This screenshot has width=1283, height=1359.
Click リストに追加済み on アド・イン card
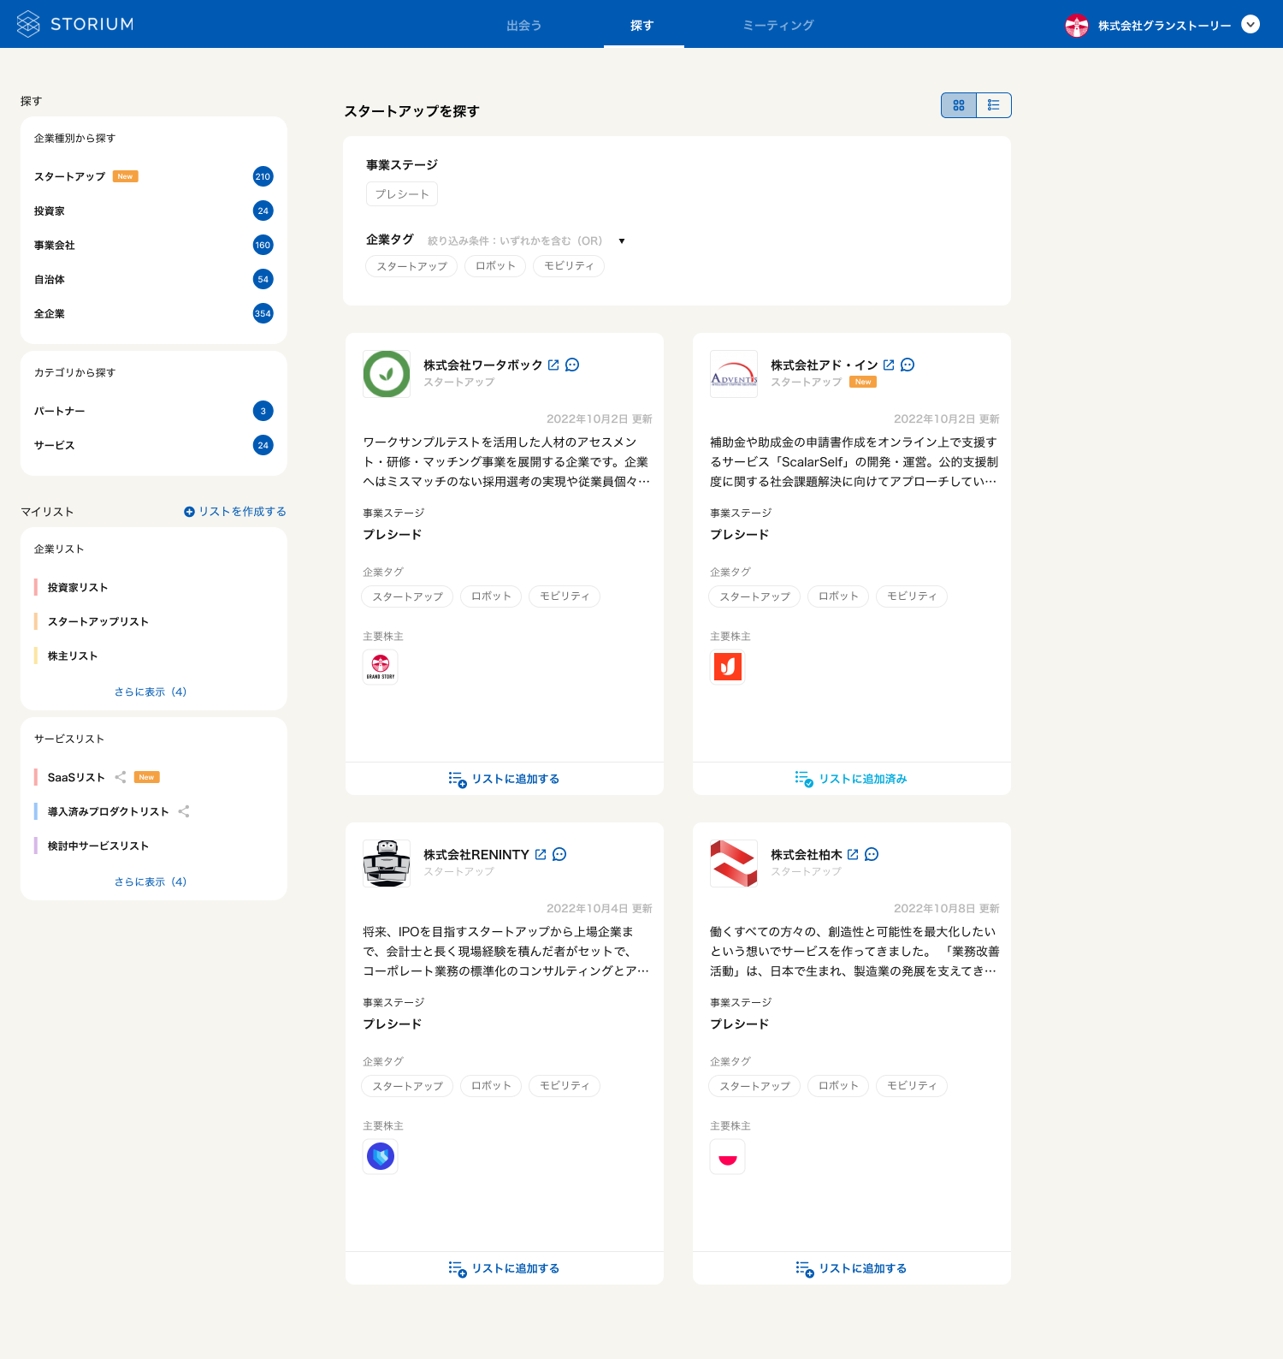coord(852,779)
